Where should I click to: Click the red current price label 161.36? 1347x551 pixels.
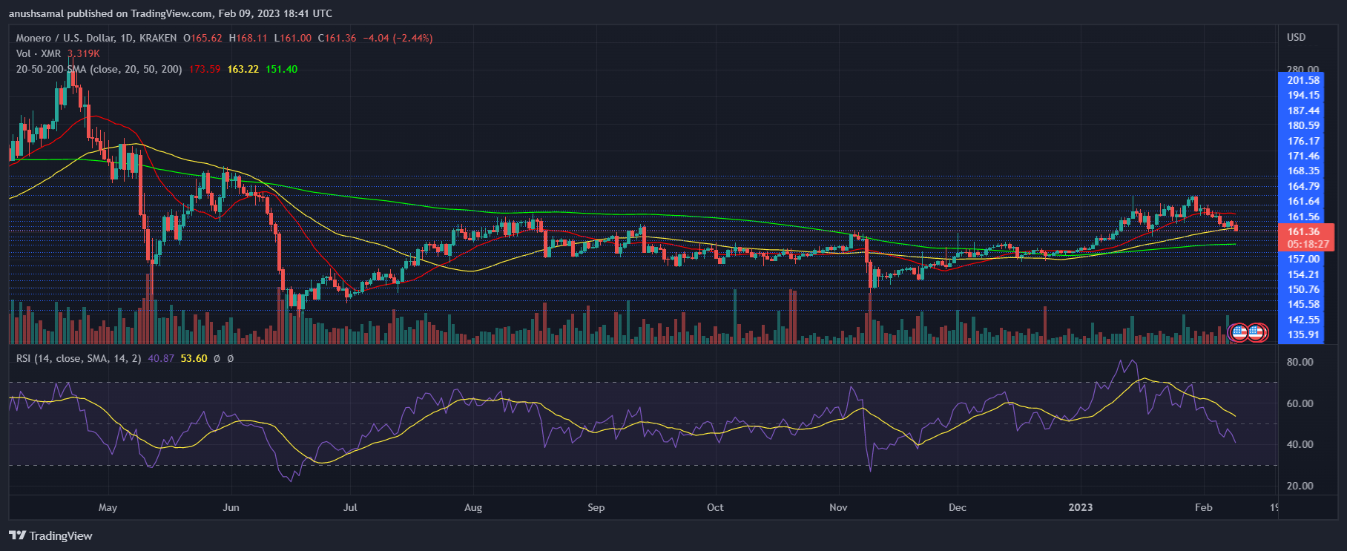tap(1303, 231)
